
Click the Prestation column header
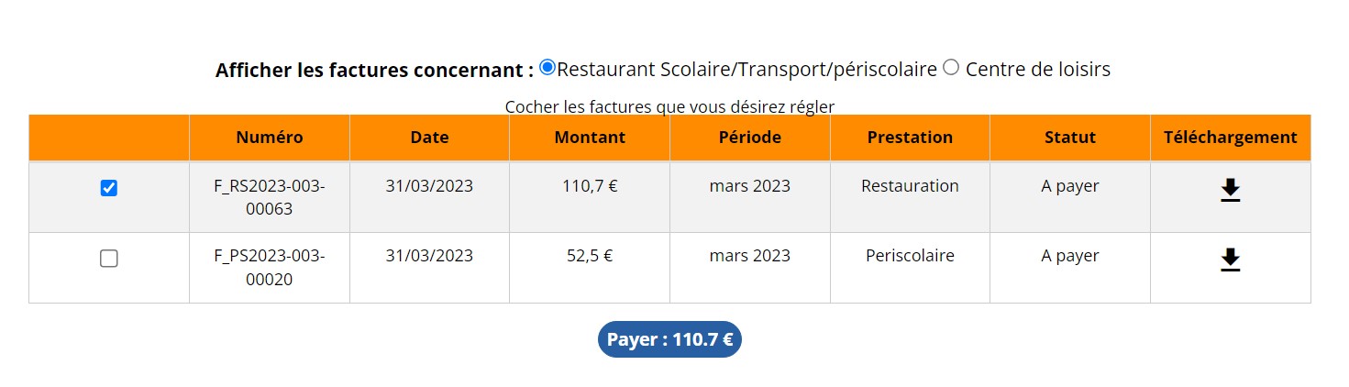tap(910, 138)
